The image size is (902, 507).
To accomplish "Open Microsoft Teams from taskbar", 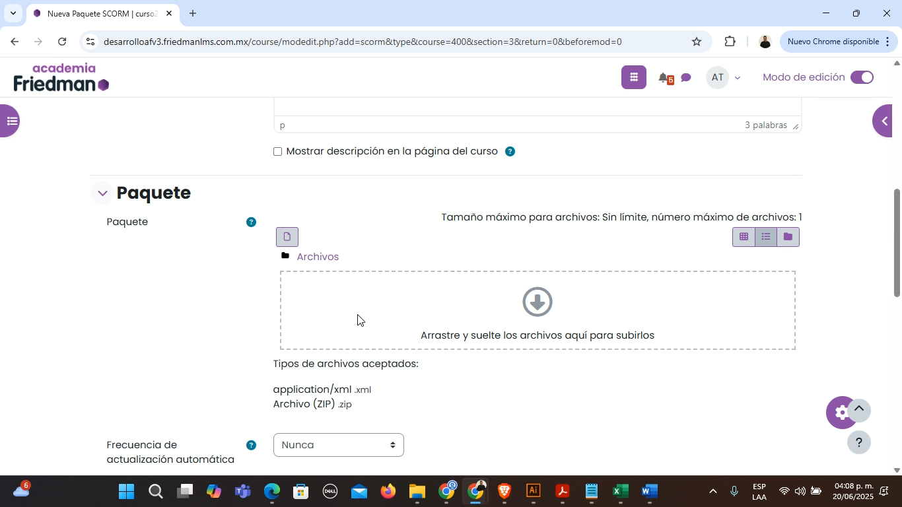I will (243, 491).
